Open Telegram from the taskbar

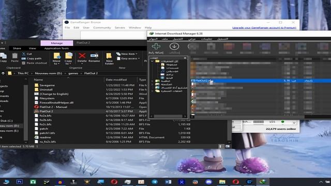click(155, 181)
